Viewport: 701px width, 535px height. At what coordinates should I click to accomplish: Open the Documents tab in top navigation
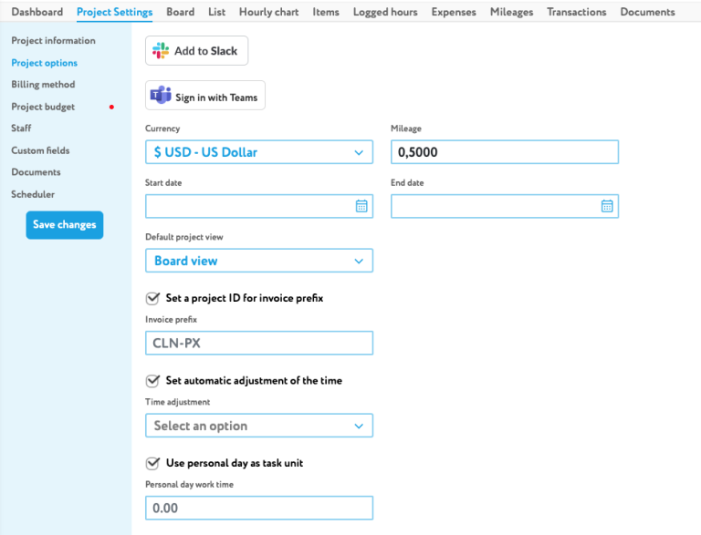647,12
